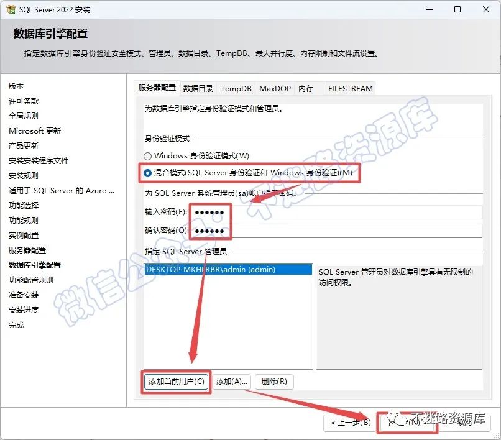Viewport: 501px width, 440px height.
Task: Click 数据库引擎配置 step in sidebar
Action: (x=35, y=265)
